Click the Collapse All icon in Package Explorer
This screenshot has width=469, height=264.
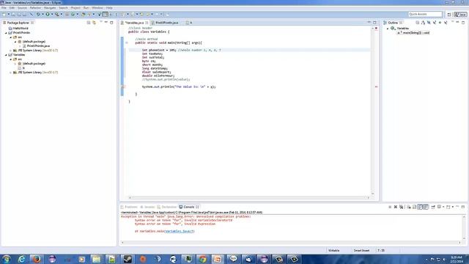coord(89,23)
